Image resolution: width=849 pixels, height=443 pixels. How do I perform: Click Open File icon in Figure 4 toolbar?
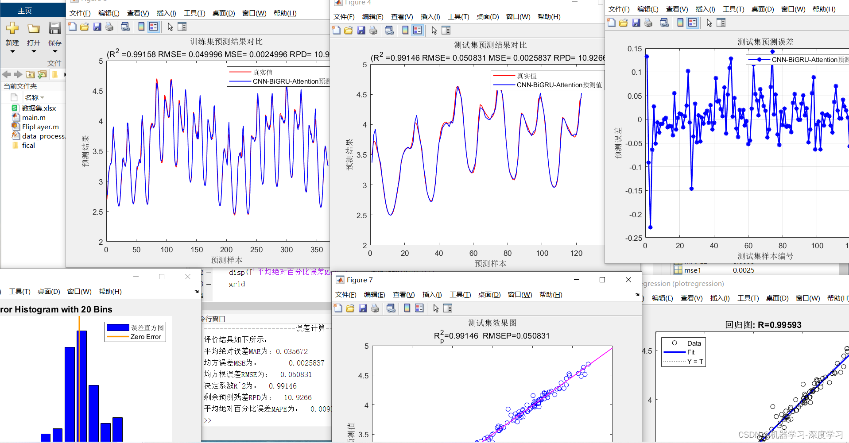point(348,30)
